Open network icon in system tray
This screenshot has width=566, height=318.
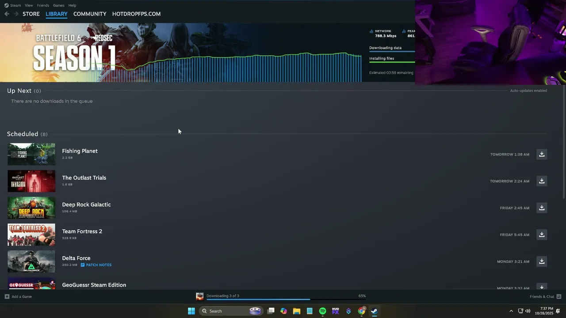click(520, 311)
